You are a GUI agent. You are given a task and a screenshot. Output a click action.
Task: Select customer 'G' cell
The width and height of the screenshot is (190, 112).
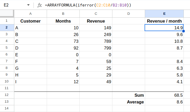[x=31, y=68]
